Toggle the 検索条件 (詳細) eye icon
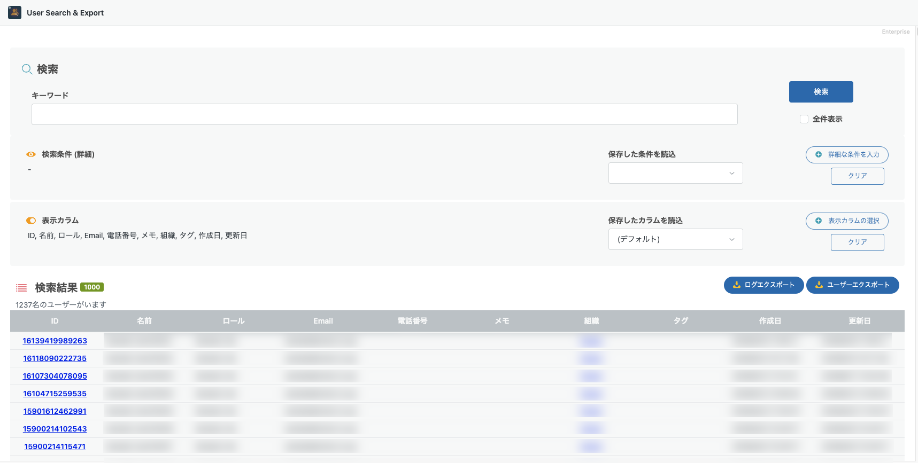The height and width of the screenshot is (463, 918). [x=31, y=154]
